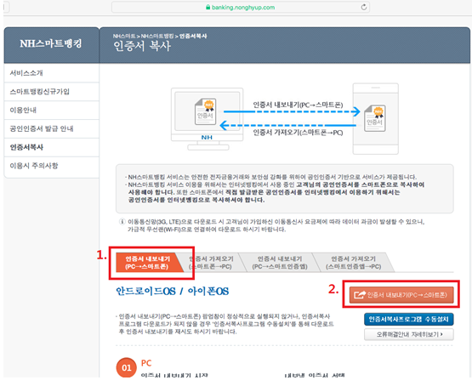Click the certificate icon on the smartphone
This screenshot has width=472, height=386.
tap(375, 118)
